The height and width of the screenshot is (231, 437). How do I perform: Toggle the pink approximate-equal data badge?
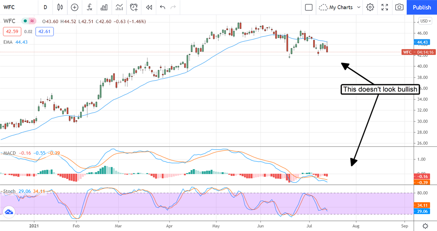pyautogui.click(x=33, y=21)
